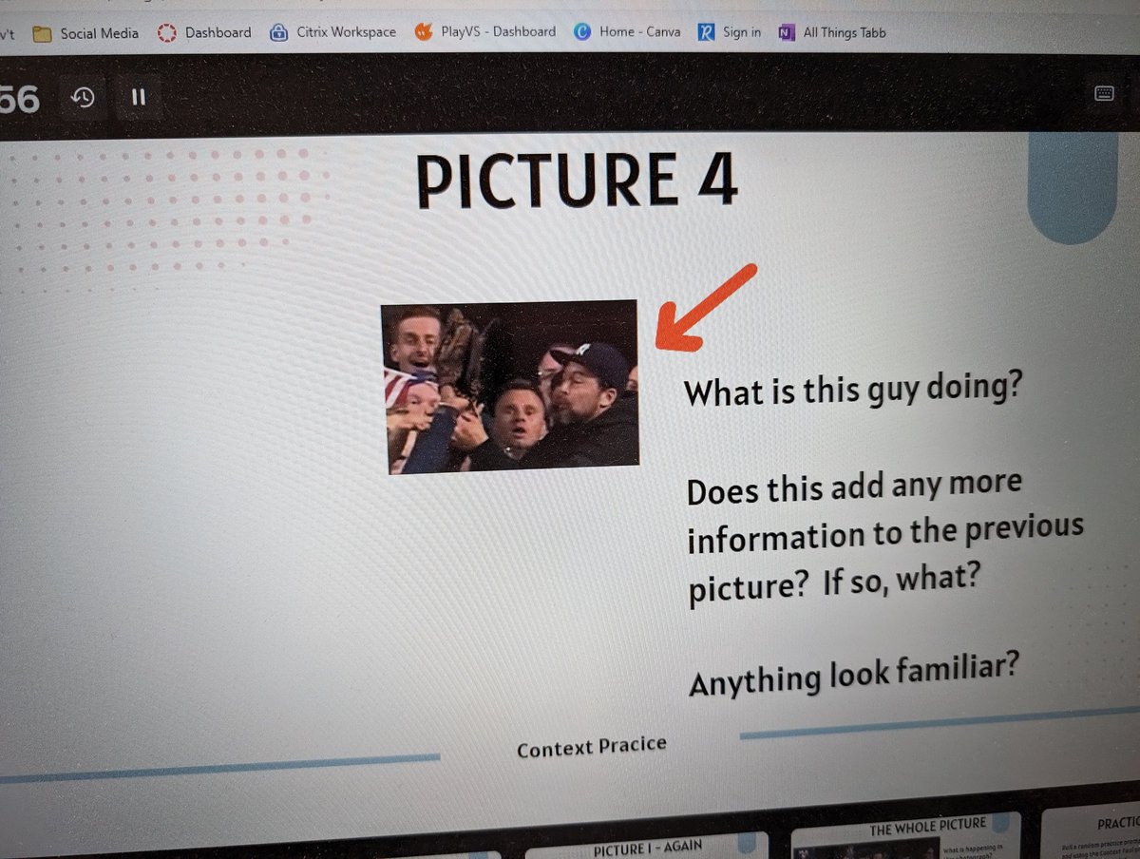
Task: Select the PICTURE 4 slide title
Action: (577, 180)
